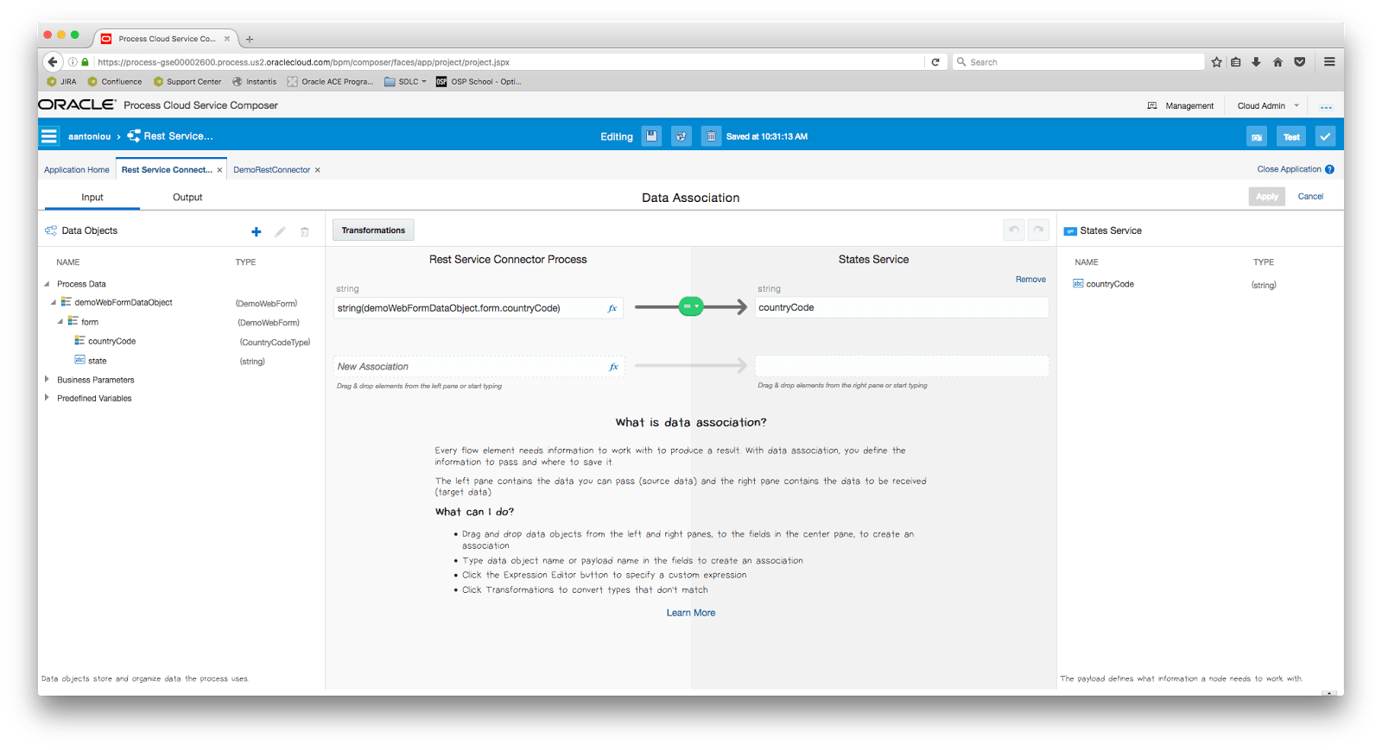Click the undo arrow in Data Association toolbar
Viewport: 1382px width, 750px height.
pyautogui.click(x=1014, y=230)
